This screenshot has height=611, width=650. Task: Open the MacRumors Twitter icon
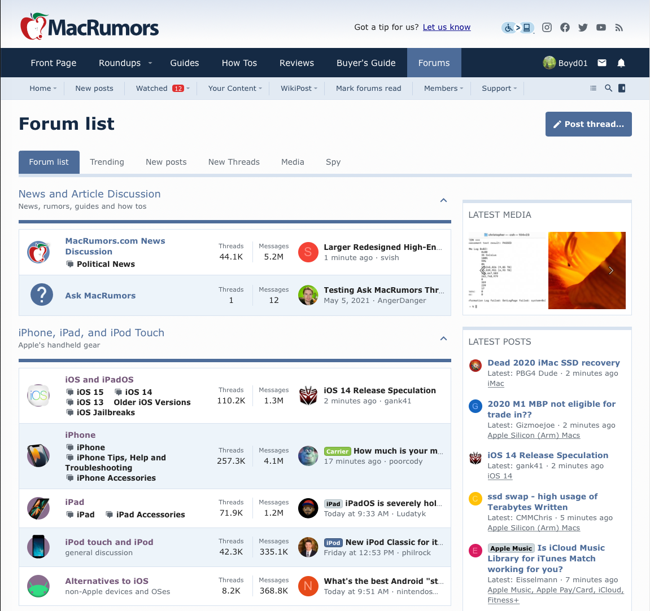pos(583,27)
